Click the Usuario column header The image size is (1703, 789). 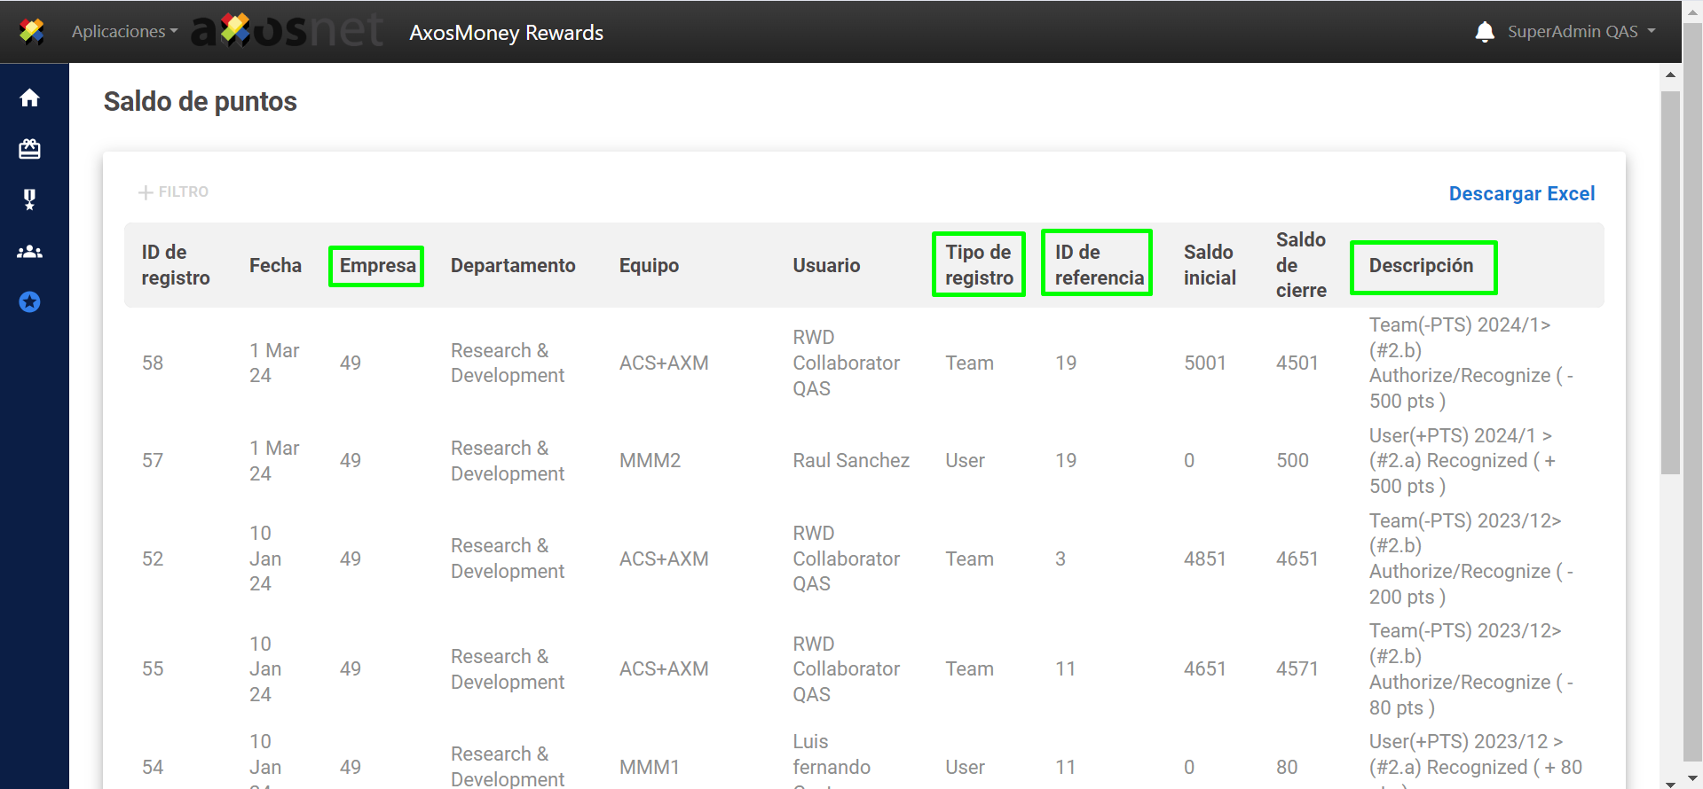coord(826,265)
